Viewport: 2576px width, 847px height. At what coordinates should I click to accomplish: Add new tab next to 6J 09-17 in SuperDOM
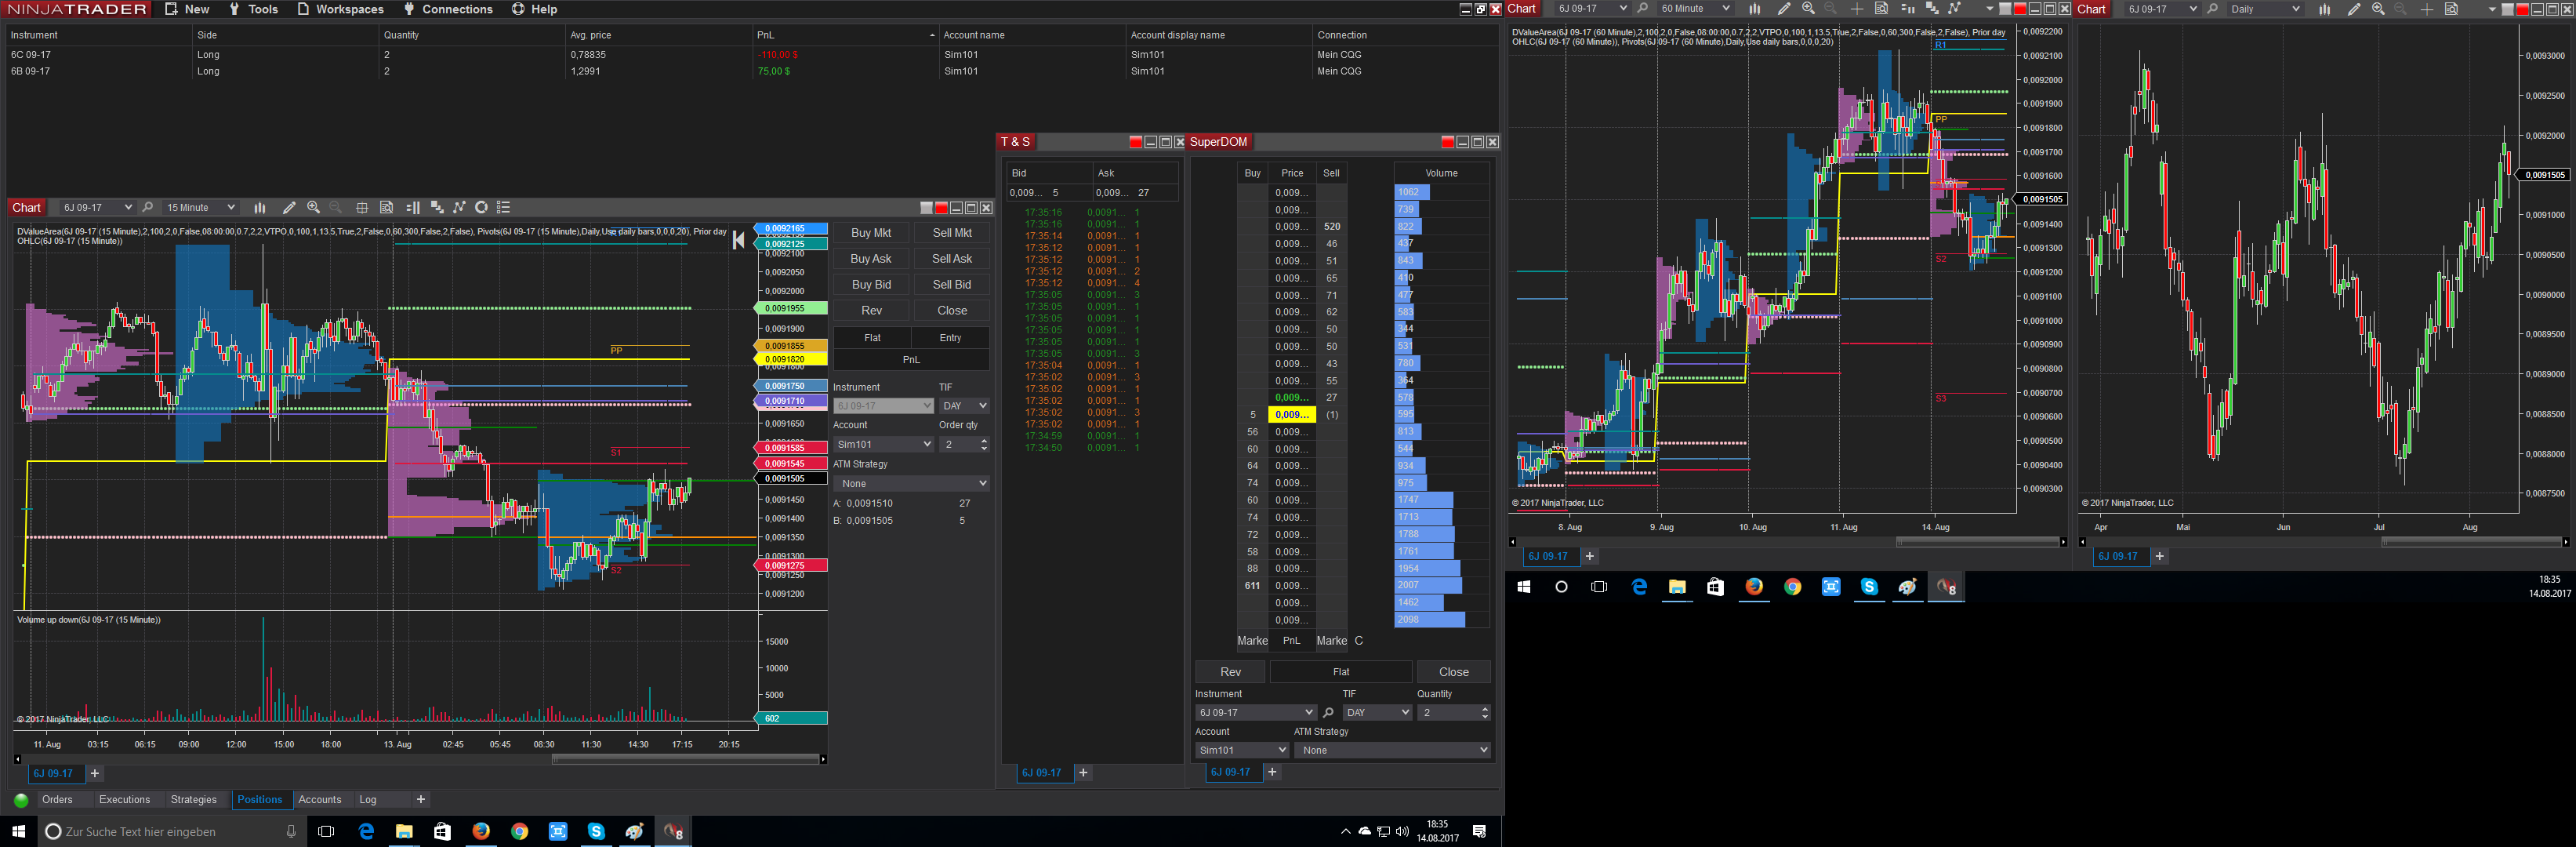click(1272, 772)
